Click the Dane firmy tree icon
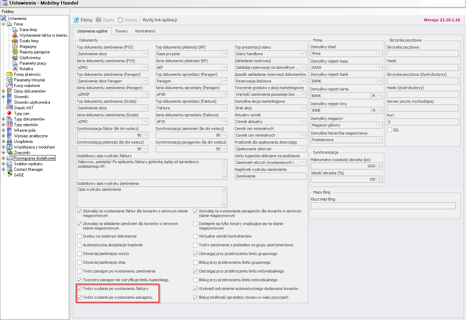 (x=15, y=30)
